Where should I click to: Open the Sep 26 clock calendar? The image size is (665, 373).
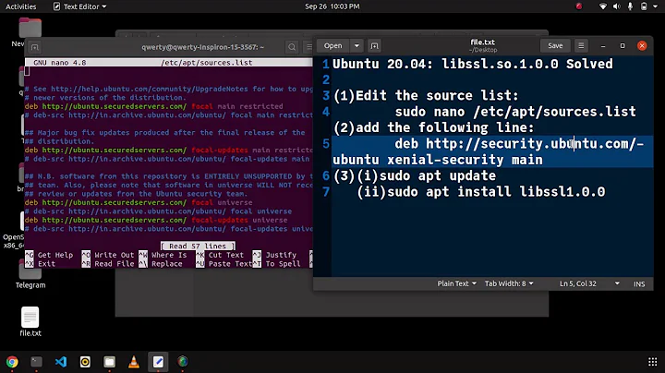[x=332, y=6]
